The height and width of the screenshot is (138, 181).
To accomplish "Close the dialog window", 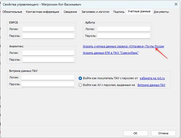I will 176,4.
